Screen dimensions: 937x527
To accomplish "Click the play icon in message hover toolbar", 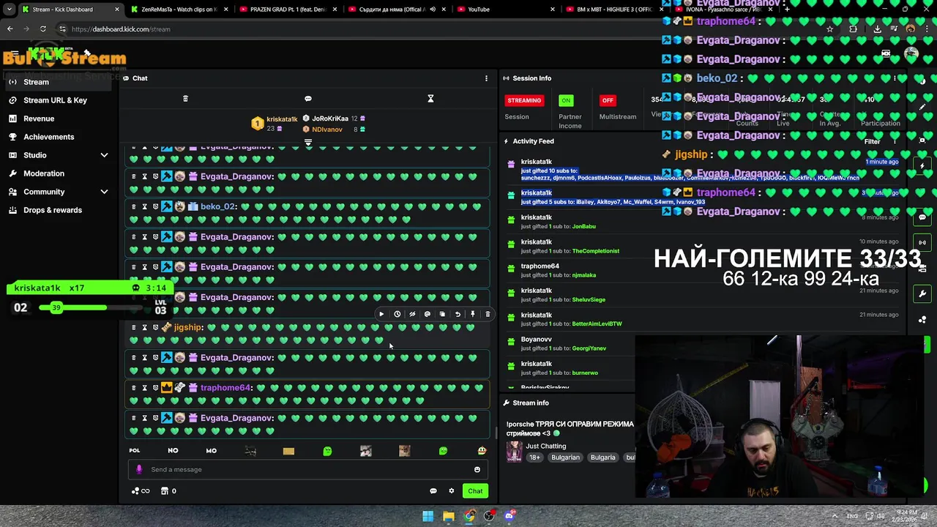I will [381, 314].
